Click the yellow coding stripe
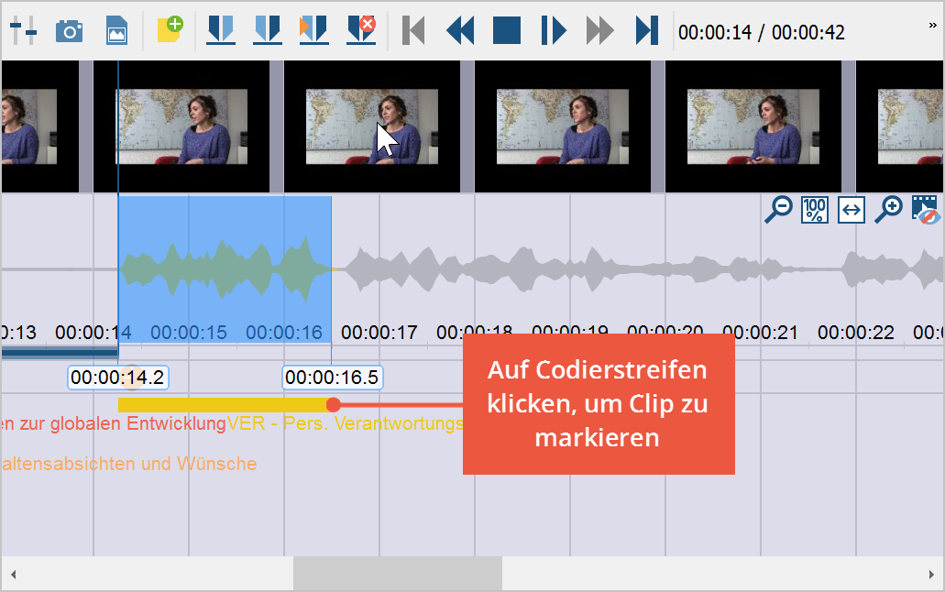The width and height of the screenshot is (945, 592). [x=223, y=404]
